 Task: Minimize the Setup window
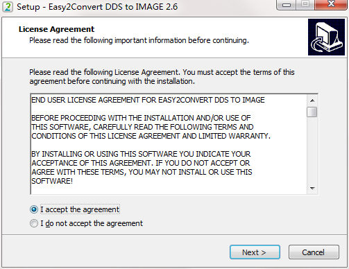click(x=287, y=5)
